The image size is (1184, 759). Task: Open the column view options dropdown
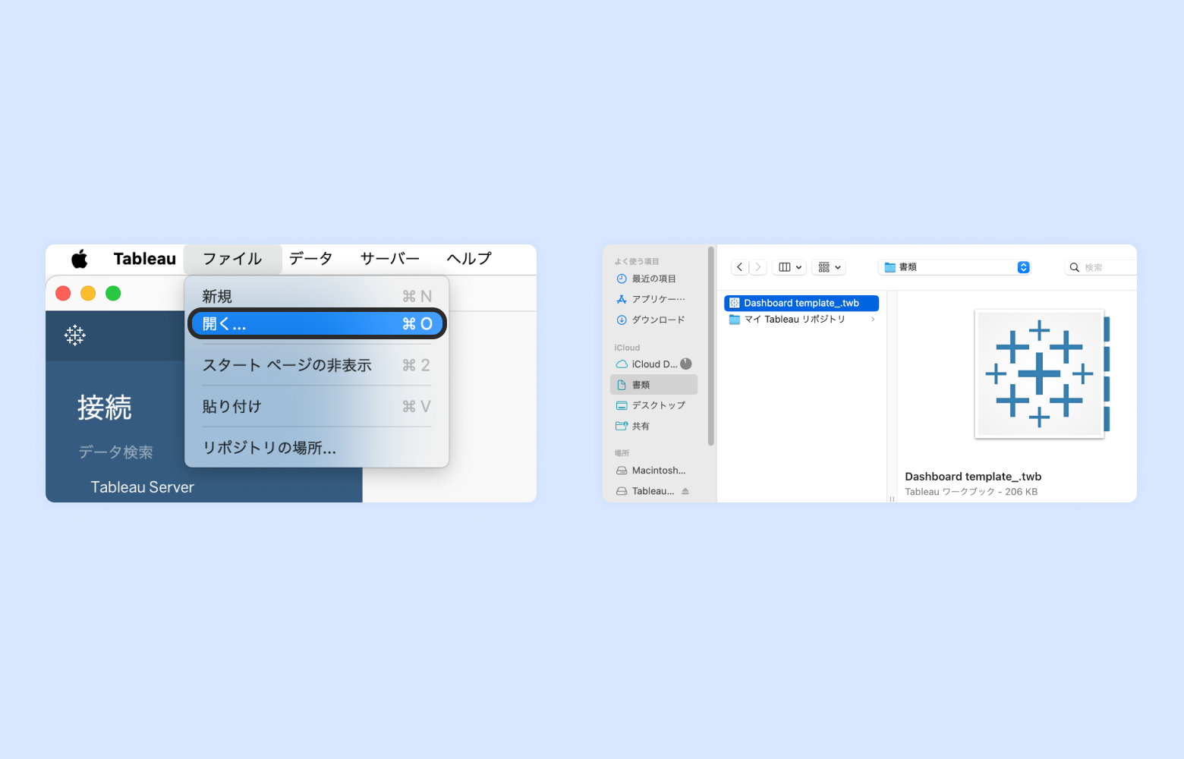point(790,267)
